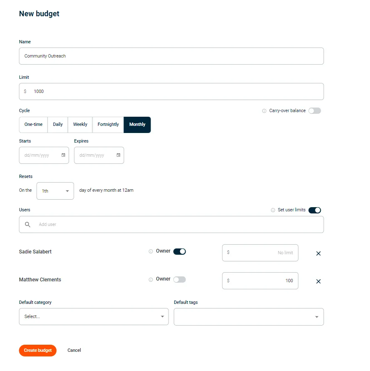This screenshot has width=370, height=371.
Task: Disable the Set user limits toggle
Action: click(x=315, y=210)
